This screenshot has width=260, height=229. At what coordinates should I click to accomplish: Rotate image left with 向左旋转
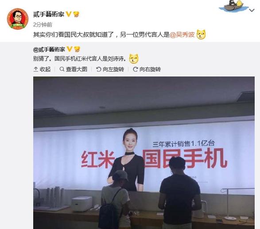coord(110,69)
